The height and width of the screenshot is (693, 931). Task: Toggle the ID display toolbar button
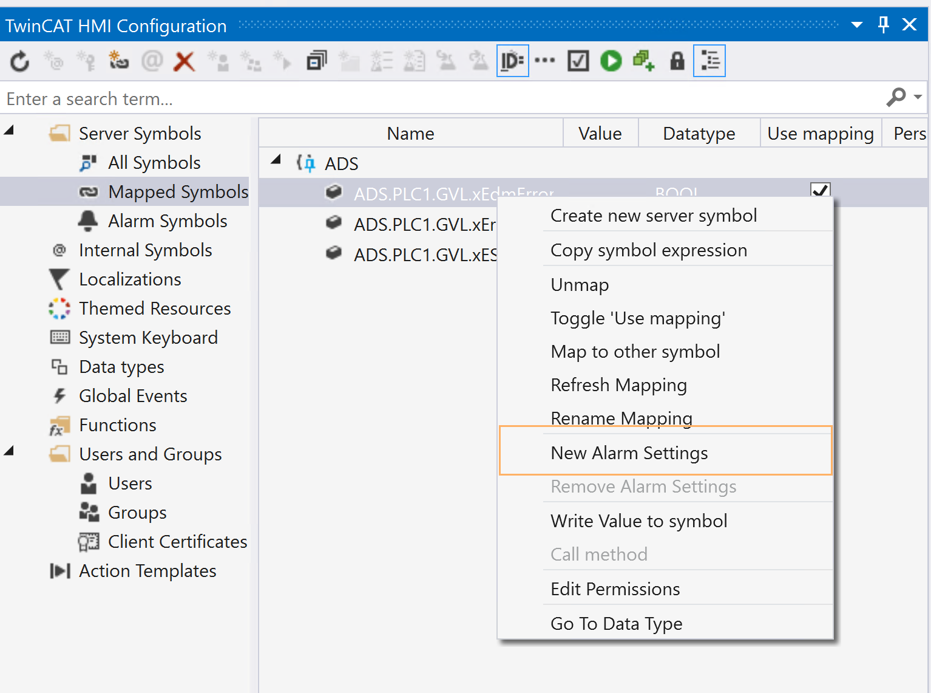tap(512, 61)
